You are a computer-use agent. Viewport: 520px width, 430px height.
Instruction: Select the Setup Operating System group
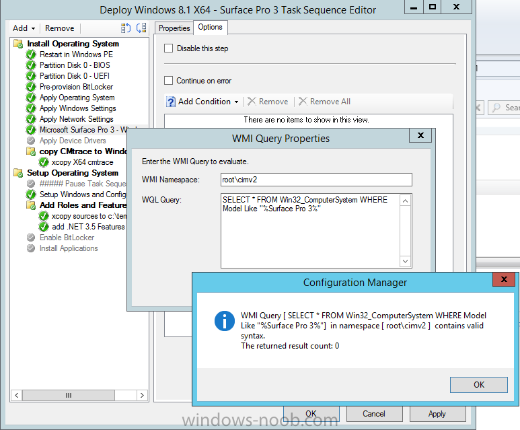tap(73, 173)
